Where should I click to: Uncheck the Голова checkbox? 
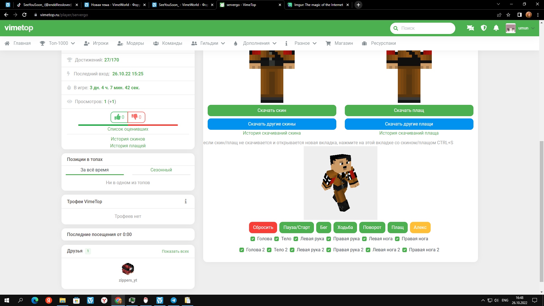(253, 239)
